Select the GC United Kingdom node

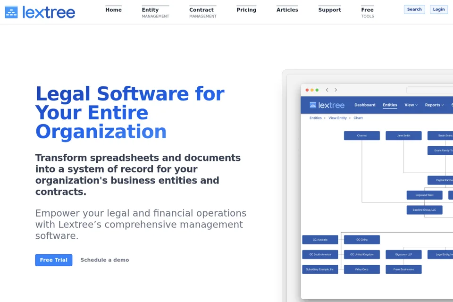click(362, 255)
